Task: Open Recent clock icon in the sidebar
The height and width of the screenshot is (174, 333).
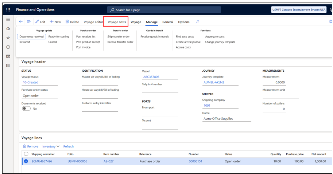Action: click(8, 47)
